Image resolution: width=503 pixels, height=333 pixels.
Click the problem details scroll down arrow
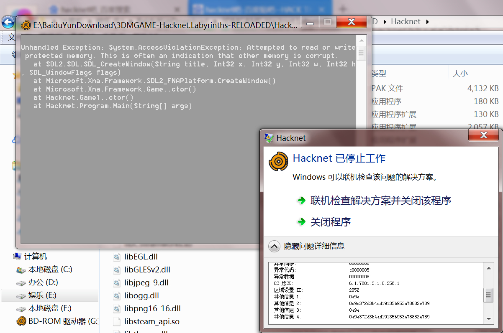coord(488,319)
